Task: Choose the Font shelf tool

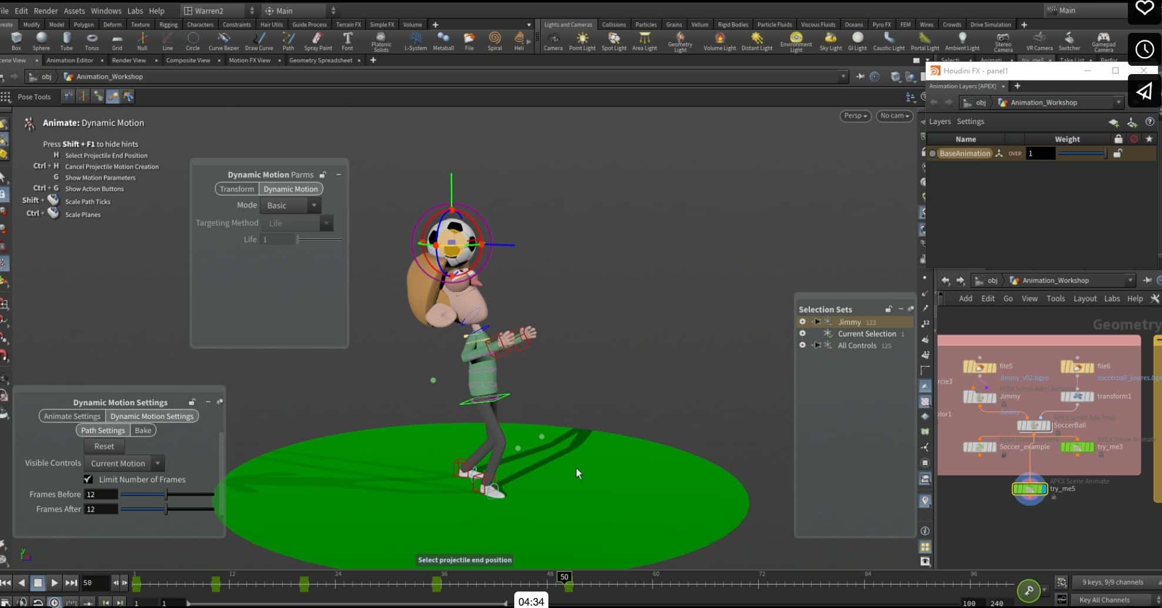Action: coord(347,41)
